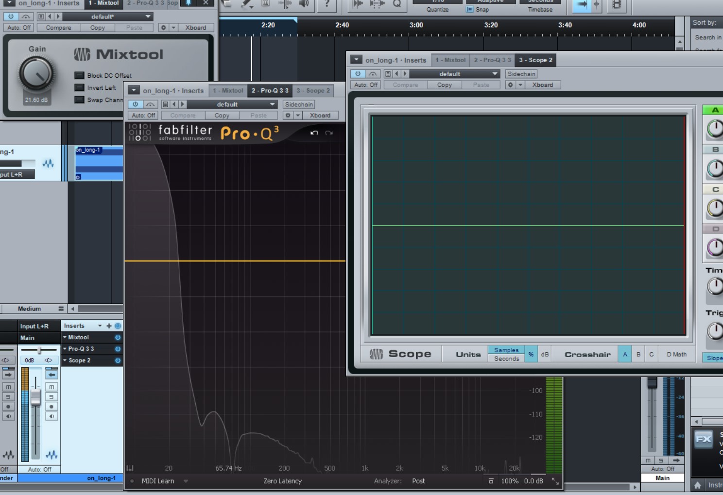Open Mixtool window settings gear
Screen dimensions: 723x495
tap(164, 28)
